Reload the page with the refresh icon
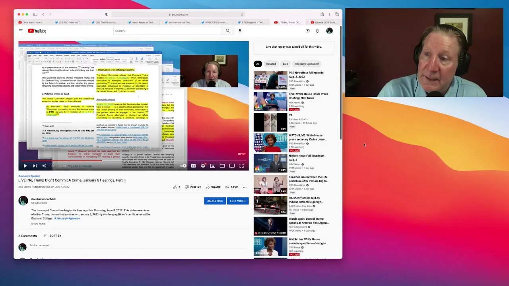This screenshot has height=286, width=509. (242, 14)
